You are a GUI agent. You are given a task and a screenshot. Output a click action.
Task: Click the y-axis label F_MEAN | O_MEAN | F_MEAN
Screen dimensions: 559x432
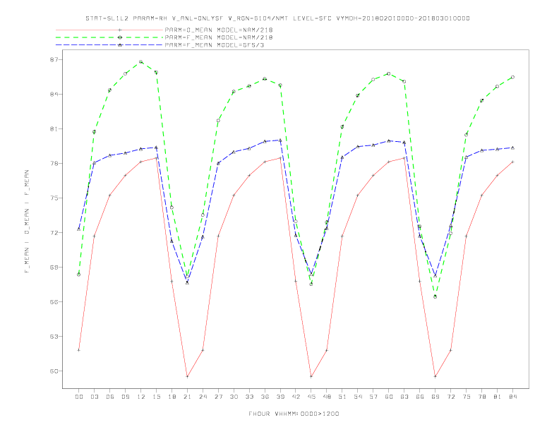[27, 222]
